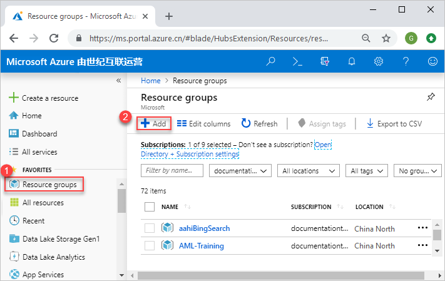
Task: Open Dashboard from sidebar
Action: click(x=33, y=134)
